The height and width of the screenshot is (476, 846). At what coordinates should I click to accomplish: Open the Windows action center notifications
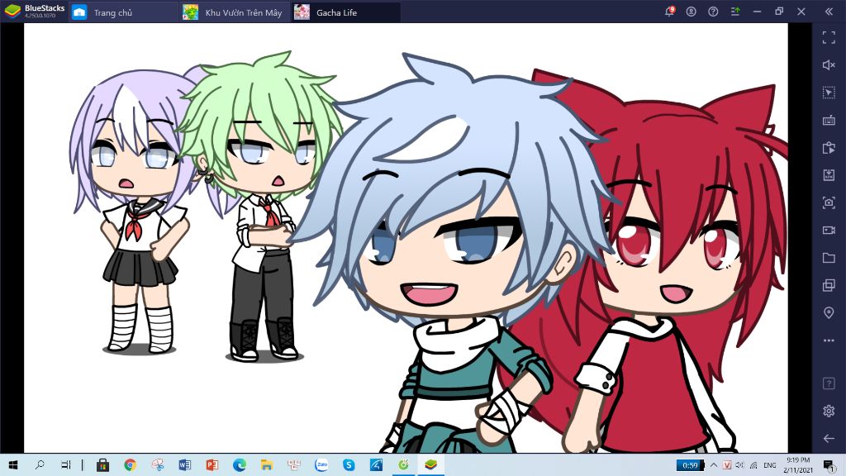(x=829, y=464)
